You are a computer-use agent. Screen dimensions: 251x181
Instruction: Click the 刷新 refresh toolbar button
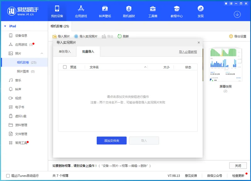(x=123, y=36)
